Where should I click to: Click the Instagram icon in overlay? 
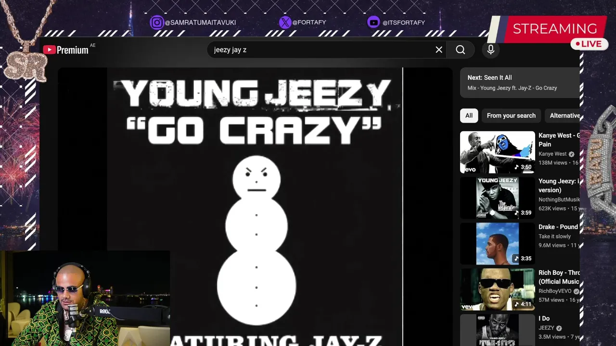[156, 23]
